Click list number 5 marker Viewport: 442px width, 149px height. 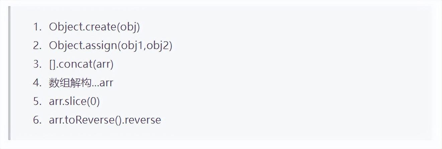37,101
